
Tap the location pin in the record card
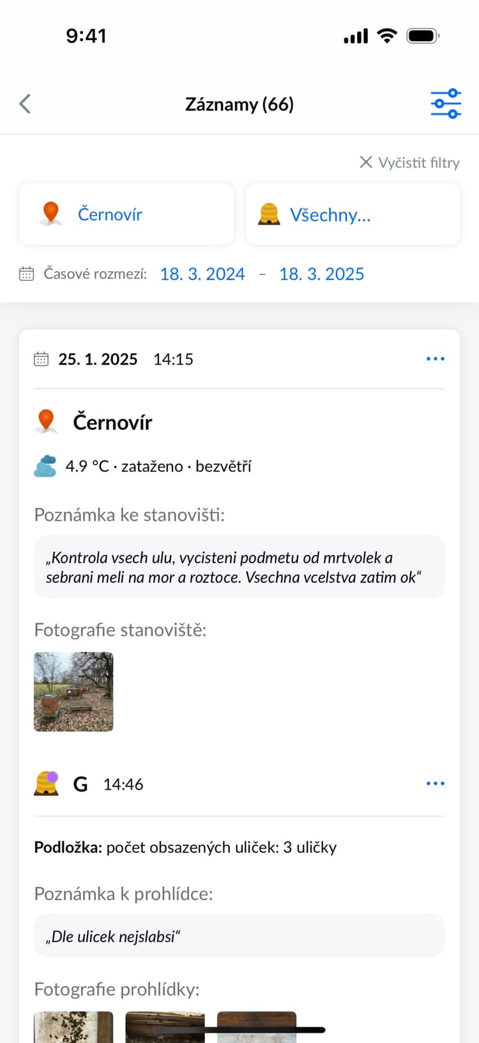pyautogui.click(x=46, y=422)
